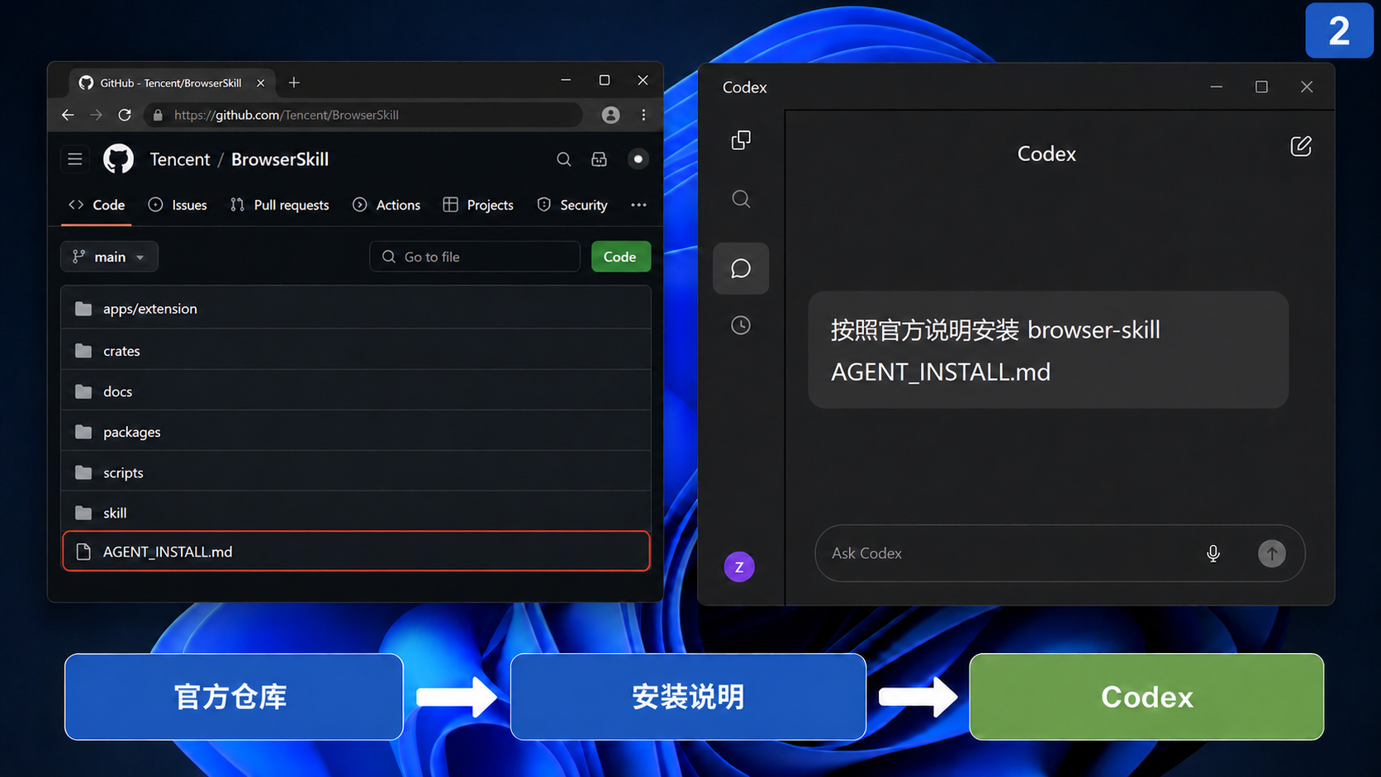
Task: Close the GitHub browser window
Action: click(x=643, y=80)
